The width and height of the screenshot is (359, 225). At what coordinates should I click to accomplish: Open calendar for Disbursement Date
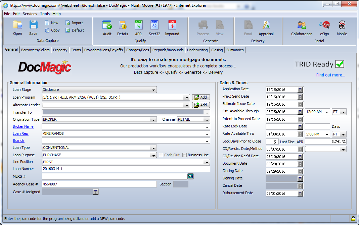[300, 194]
